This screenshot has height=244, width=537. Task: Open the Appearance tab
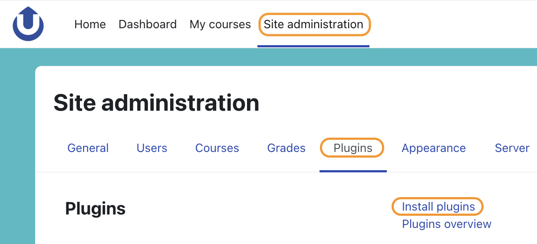coord(434,148)
